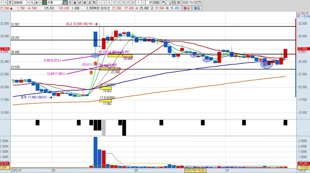Viewport: 310px width, 173px height.
Task: Choose the 5 interval button
Action: point(109,3)
